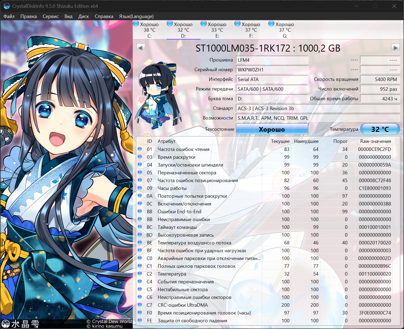The image size is (404, 329).
Task: Click the CrystalDiskInfo title bar app icon
Action: [x=6, y=6]
